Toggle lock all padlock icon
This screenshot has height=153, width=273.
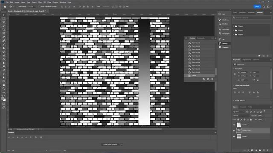click(x=251, y=119)
